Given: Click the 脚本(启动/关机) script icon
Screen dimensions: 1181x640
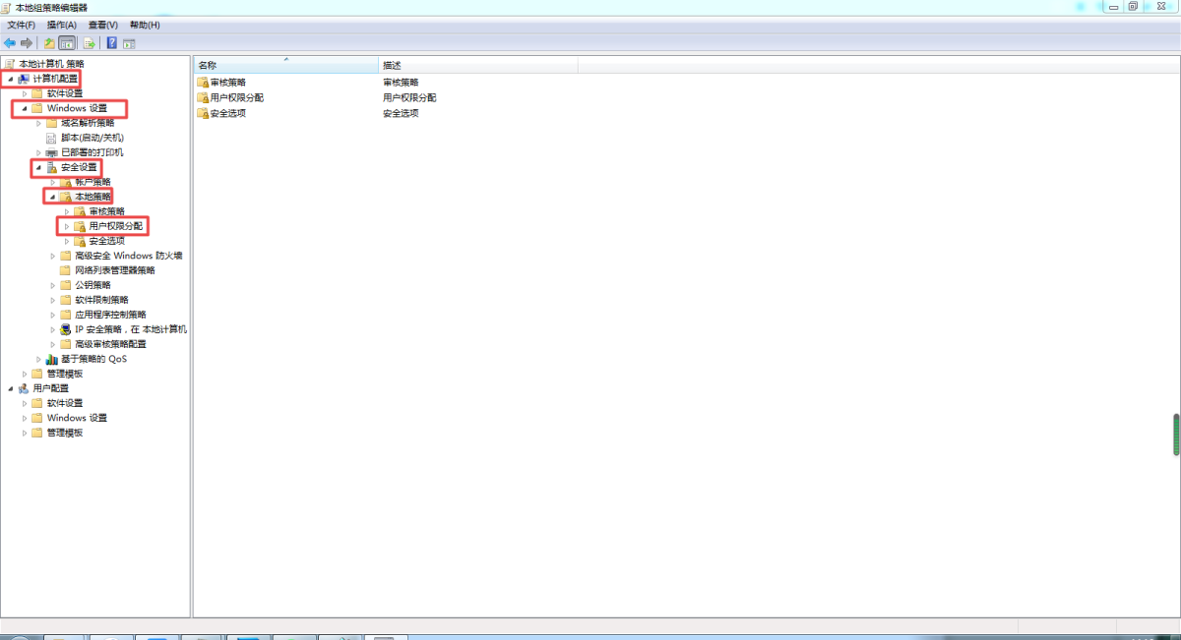Looking at the screenshot, I should point(52,138).
